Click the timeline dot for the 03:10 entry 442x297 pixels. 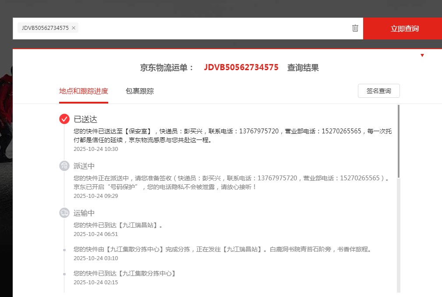pyautogui.click(x=64, y=250)
